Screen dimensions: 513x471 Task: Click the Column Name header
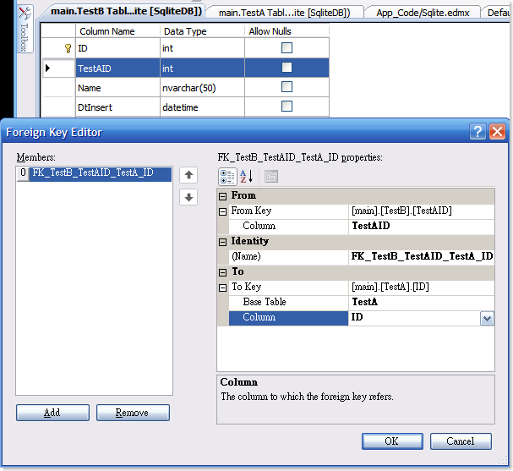tap(117, 31)
